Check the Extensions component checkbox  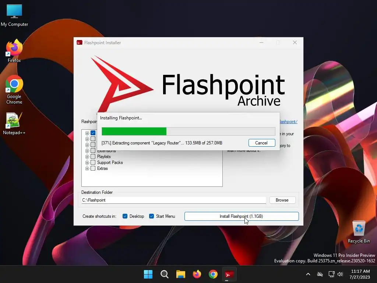click(x=93, y=151)
